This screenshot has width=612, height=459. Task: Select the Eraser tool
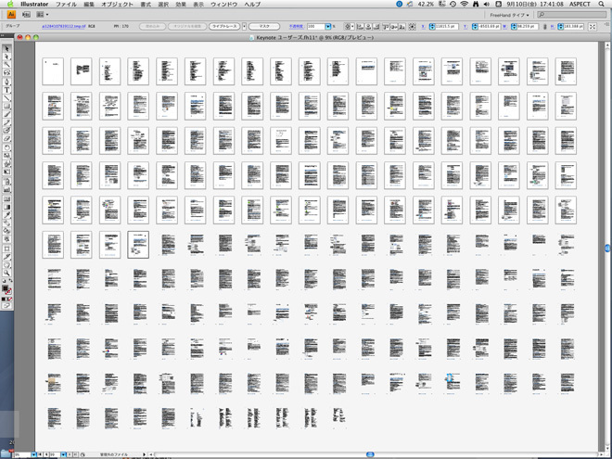(6, 138)
